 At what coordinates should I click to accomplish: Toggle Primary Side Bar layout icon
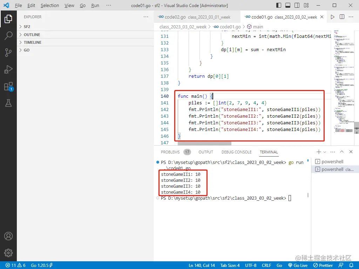279,5
